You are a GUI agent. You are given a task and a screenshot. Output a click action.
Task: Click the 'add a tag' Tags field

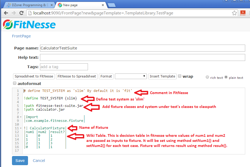click(64, 67)
